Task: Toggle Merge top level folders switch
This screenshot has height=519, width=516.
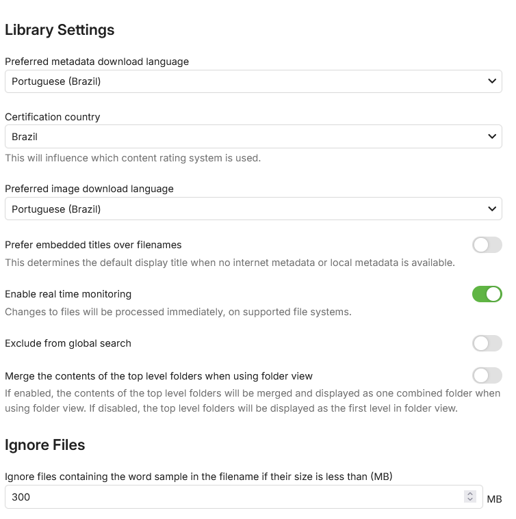Action: click(x=487, y=375)
